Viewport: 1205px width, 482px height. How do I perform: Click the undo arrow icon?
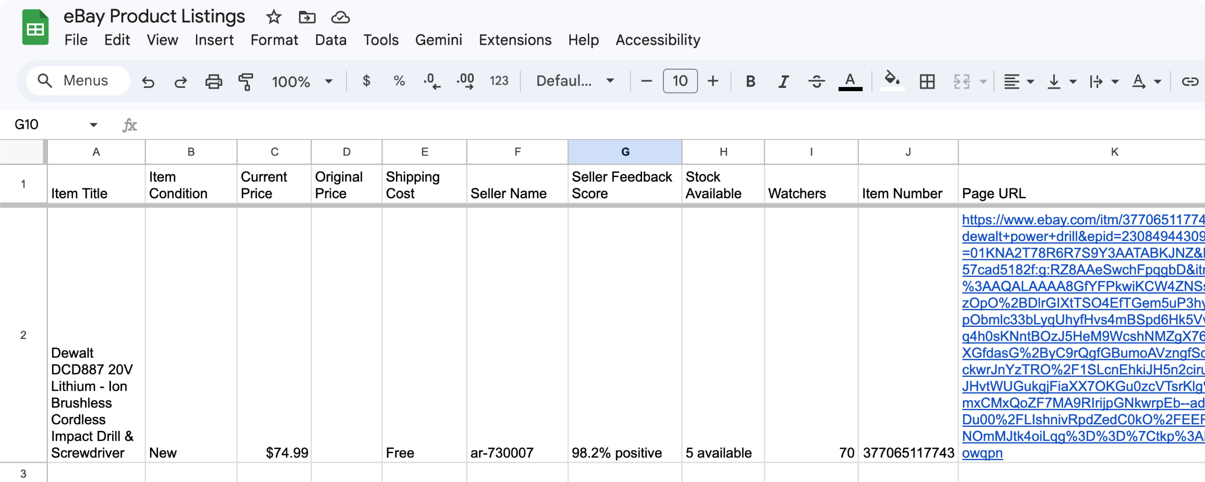148,82
